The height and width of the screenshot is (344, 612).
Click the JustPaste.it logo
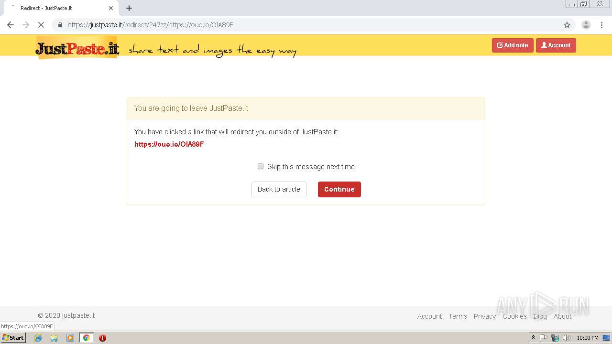[x=77, y=49]
